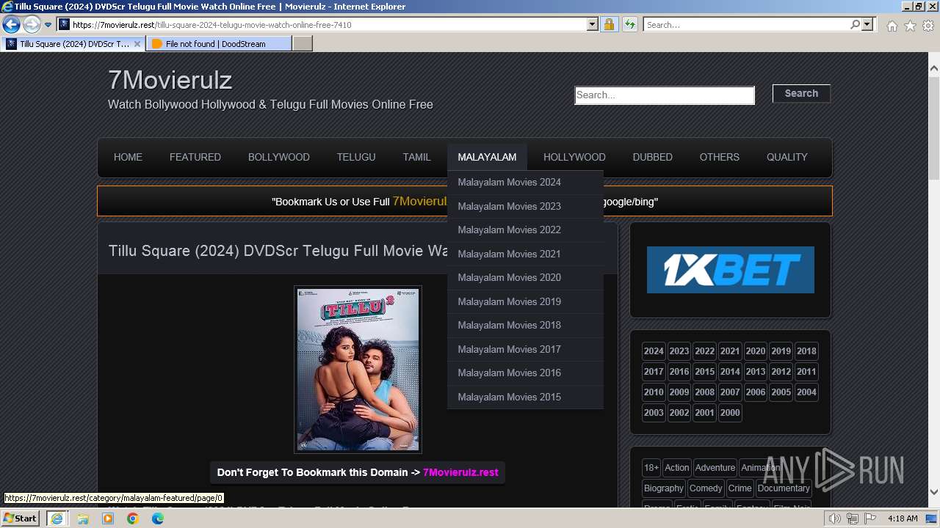Select Malayalam Movies 2021 submenu item
The image size is (940, 528).
525,254
